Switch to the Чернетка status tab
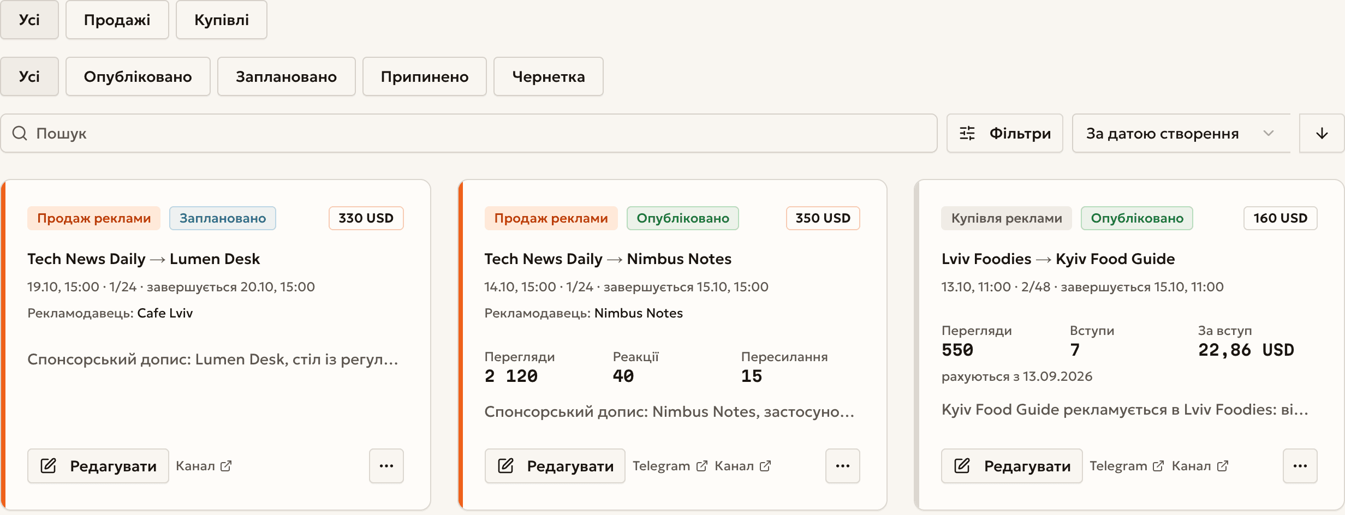Screen dimensions: 1345x515 coord(549,77)
